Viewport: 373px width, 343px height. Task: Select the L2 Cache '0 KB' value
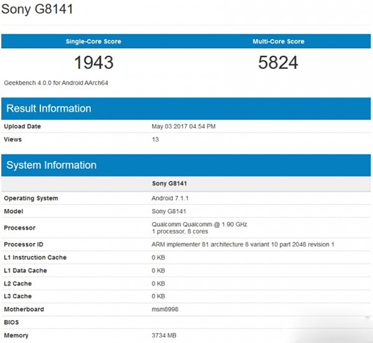pyautogui.click(x=159, y=283)
